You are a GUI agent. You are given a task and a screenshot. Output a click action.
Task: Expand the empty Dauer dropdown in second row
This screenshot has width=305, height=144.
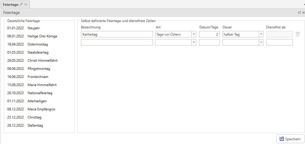click(x=261, y=42)
